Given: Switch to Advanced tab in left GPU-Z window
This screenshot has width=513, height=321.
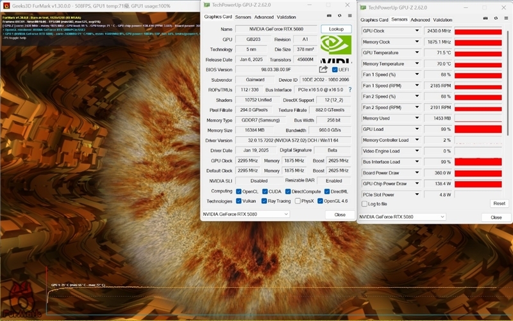Looking at the screenshot, I should click(x=264, y=17).
